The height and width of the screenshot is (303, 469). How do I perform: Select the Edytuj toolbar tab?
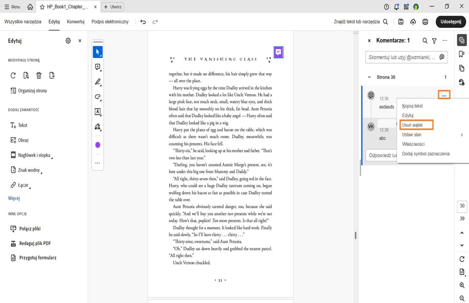click(x=54, y=22)
